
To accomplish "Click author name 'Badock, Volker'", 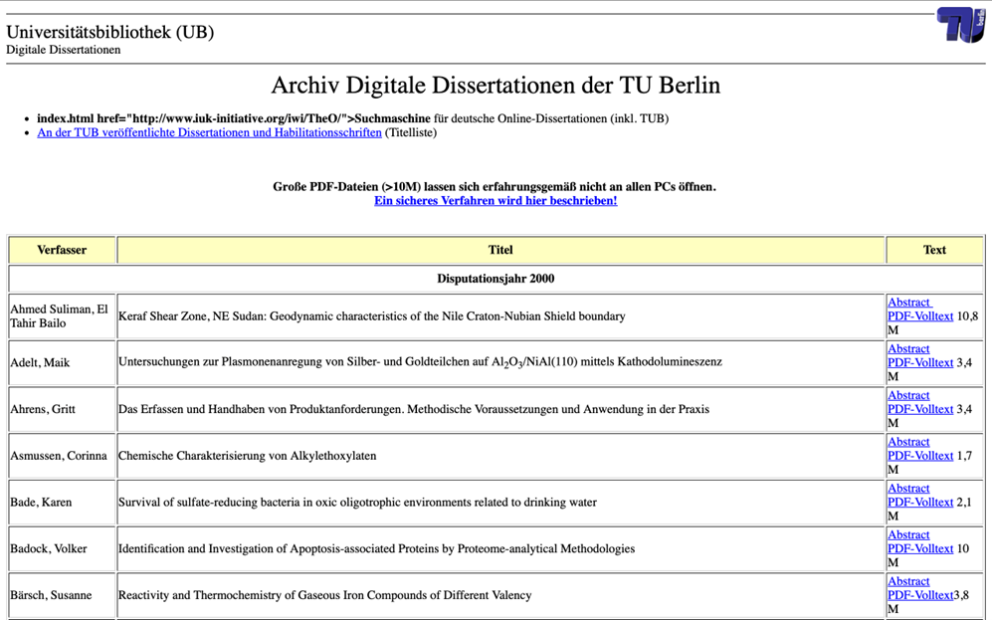I will [x=48, y=548].
